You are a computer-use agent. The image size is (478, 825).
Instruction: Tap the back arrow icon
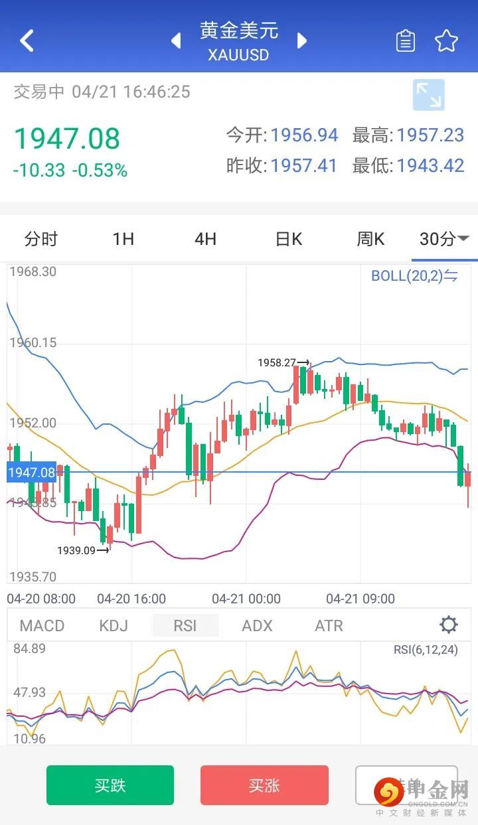point(27,40)
